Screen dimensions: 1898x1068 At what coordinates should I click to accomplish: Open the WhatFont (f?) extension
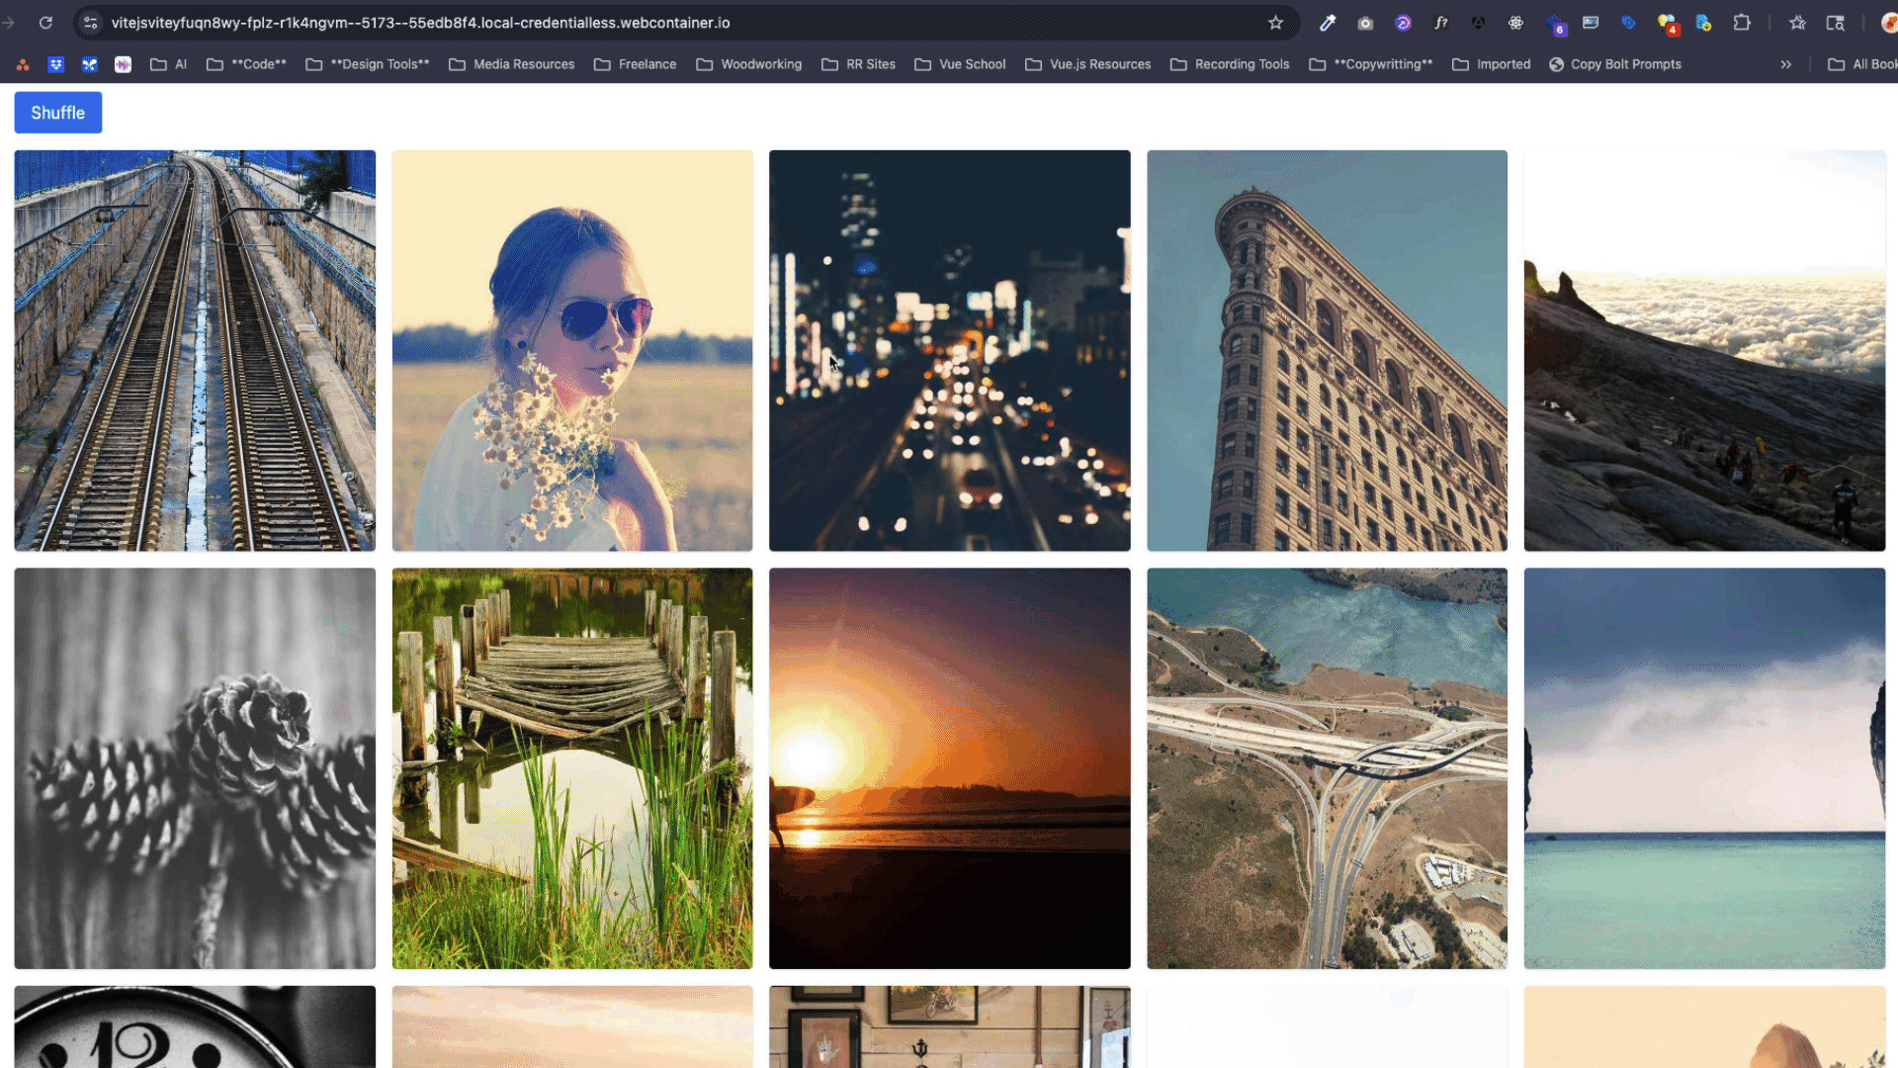coord(1441,23)
